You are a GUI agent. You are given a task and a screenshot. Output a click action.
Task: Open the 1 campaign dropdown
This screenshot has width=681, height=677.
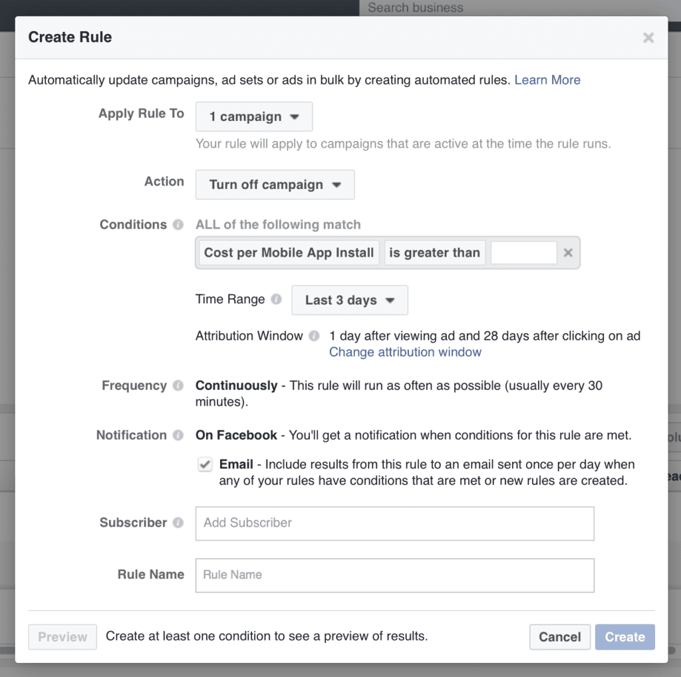pos(254,116)
